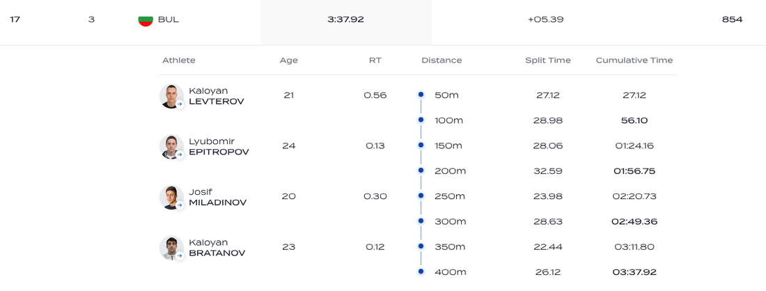The height and width of the screenshot is (291, 766).
Task: Click the 400m split marker dot
Action: (x=421, y=272)
